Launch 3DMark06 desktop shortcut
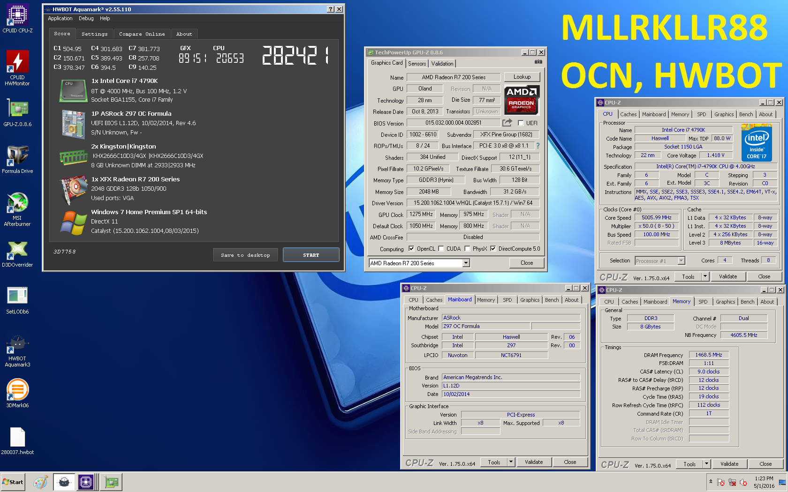The height and width of the screenshot is (492, 788). [x=17, y=394]
